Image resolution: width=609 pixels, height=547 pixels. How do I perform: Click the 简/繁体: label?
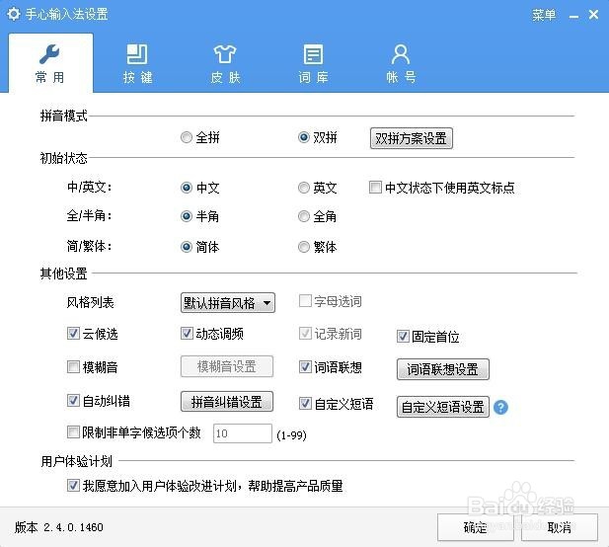coord(90,246)
